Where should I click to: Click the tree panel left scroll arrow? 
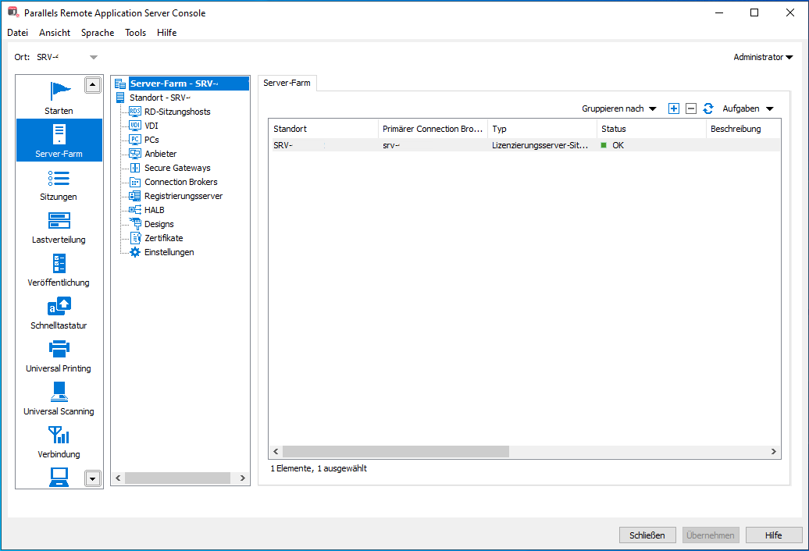pyautogui.click(x=118, y=478)
